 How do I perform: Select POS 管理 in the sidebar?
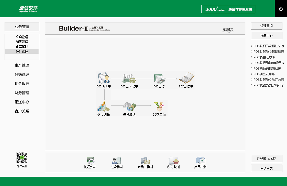pyautogui.click(x=22, y=51)
